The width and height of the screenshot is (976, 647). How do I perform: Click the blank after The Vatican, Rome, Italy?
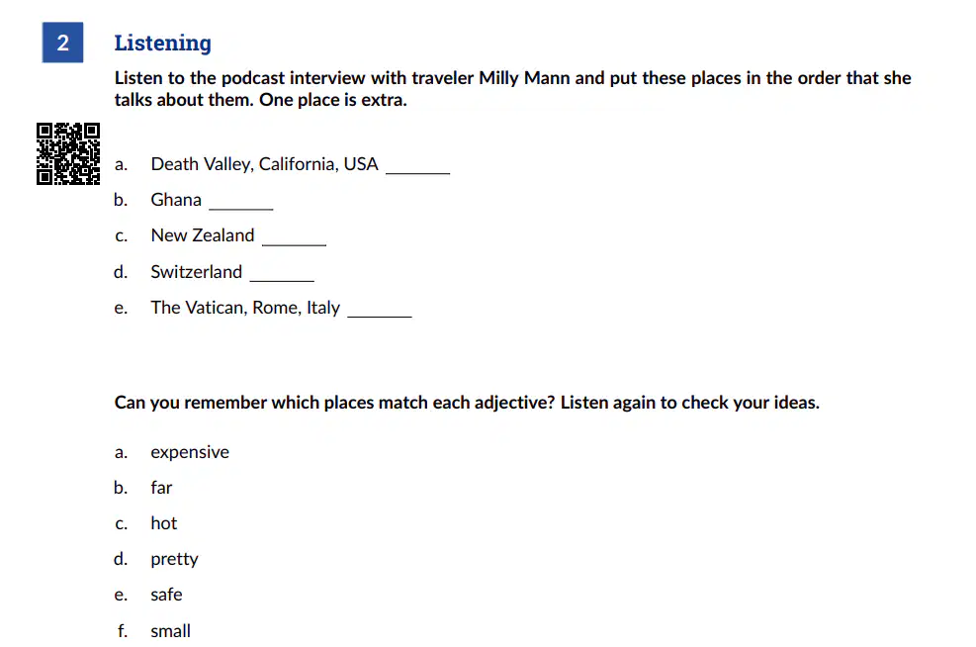click(x=380, y=312)
